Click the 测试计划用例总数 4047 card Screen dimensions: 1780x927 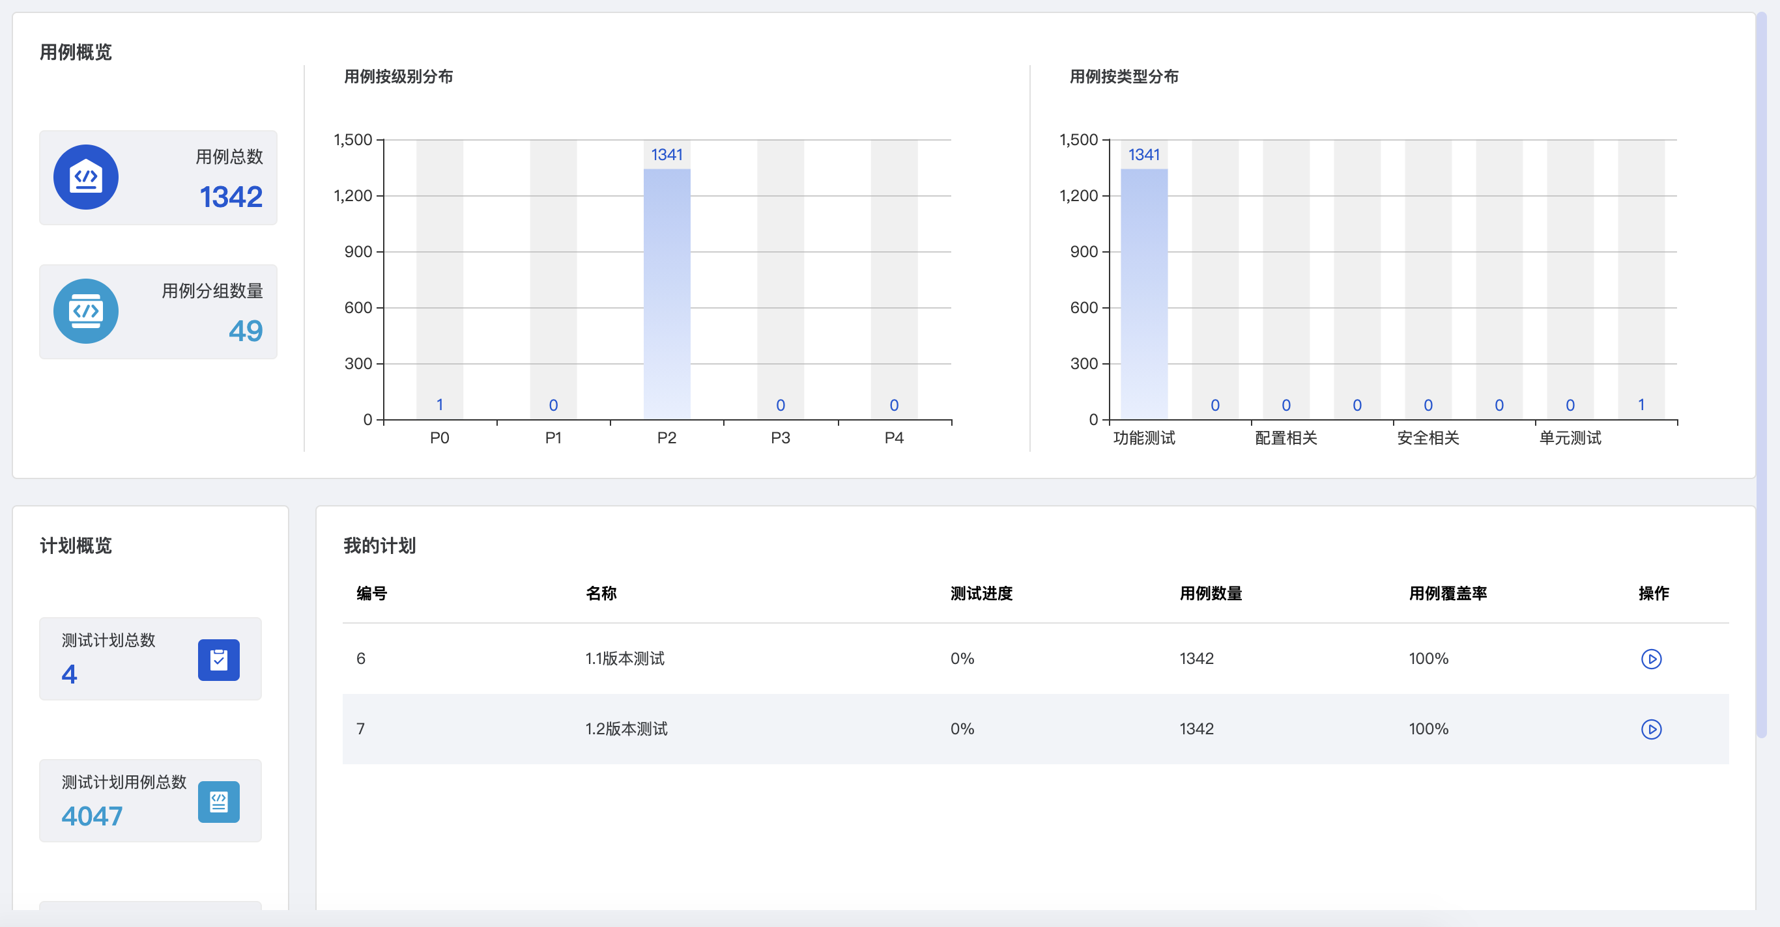coord(150,801)
